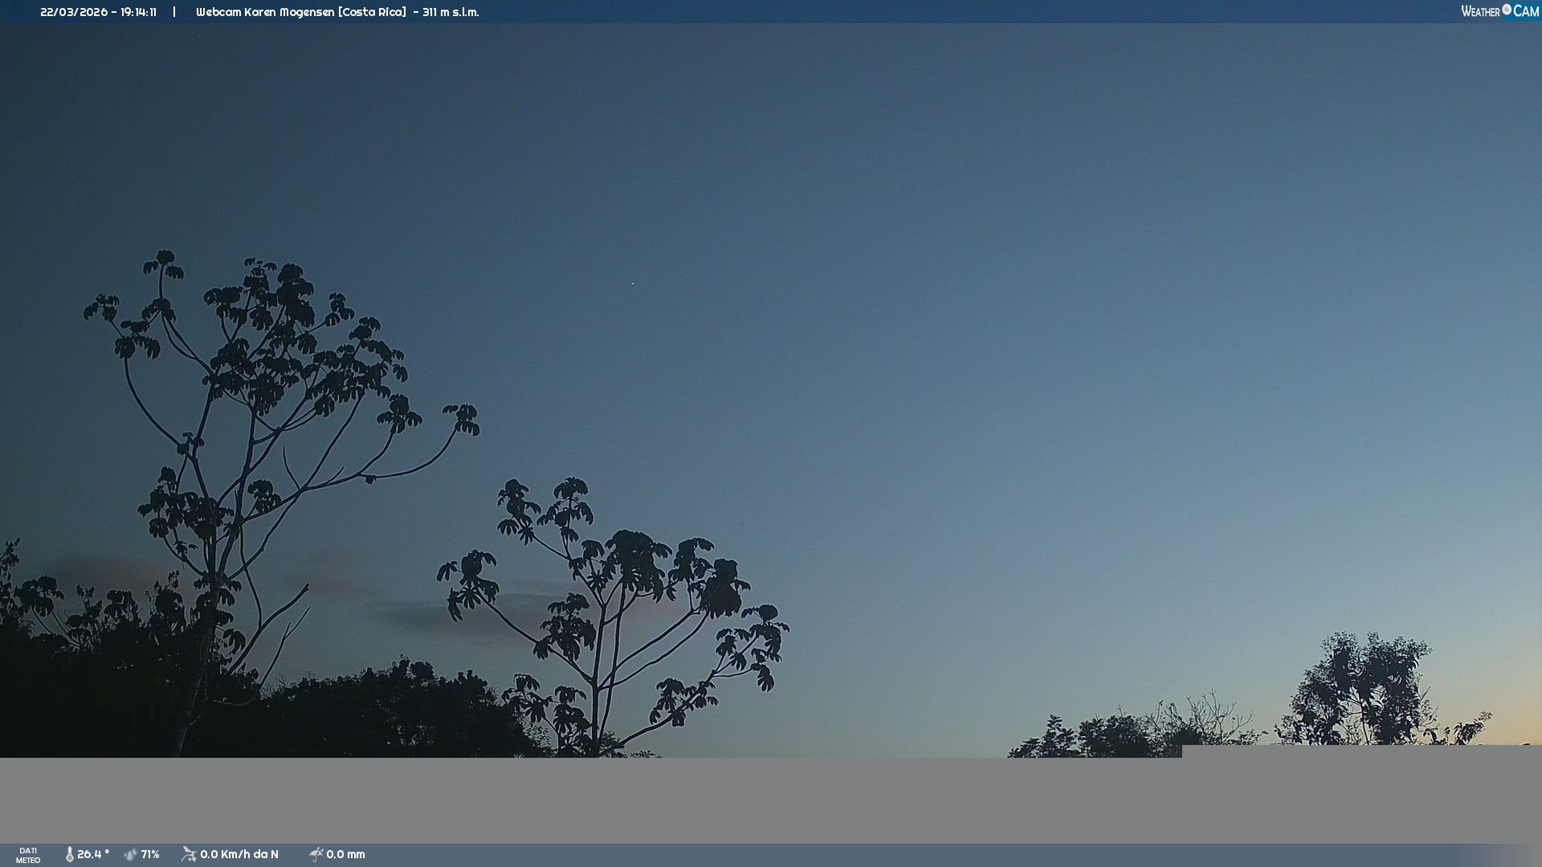
Task: Click the humidity droplets icon
Action: click(130, 854)
